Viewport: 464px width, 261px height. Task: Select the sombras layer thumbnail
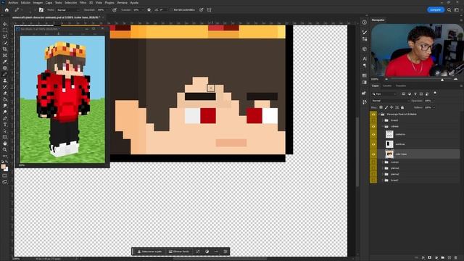[389, 144]
